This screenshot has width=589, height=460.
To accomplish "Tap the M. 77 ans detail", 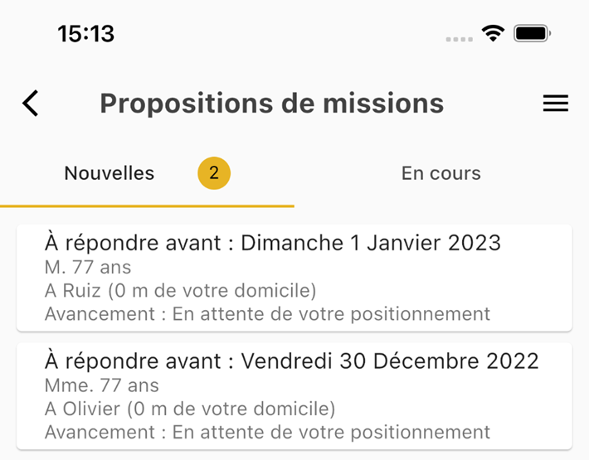I will (x=88, y=267).
